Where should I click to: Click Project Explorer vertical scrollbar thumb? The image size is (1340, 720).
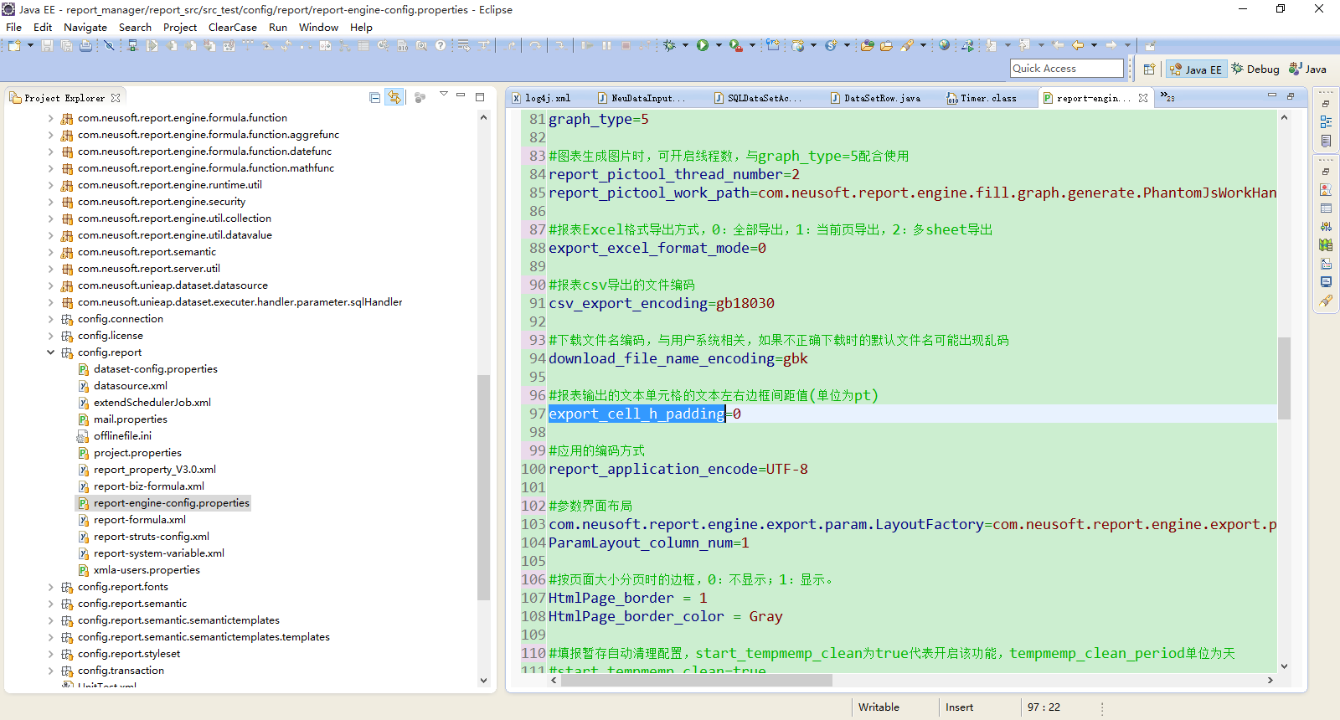pos(483,487)
